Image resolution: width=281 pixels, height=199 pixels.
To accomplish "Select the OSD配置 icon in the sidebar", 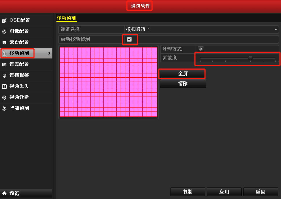I will coord(4,20).
